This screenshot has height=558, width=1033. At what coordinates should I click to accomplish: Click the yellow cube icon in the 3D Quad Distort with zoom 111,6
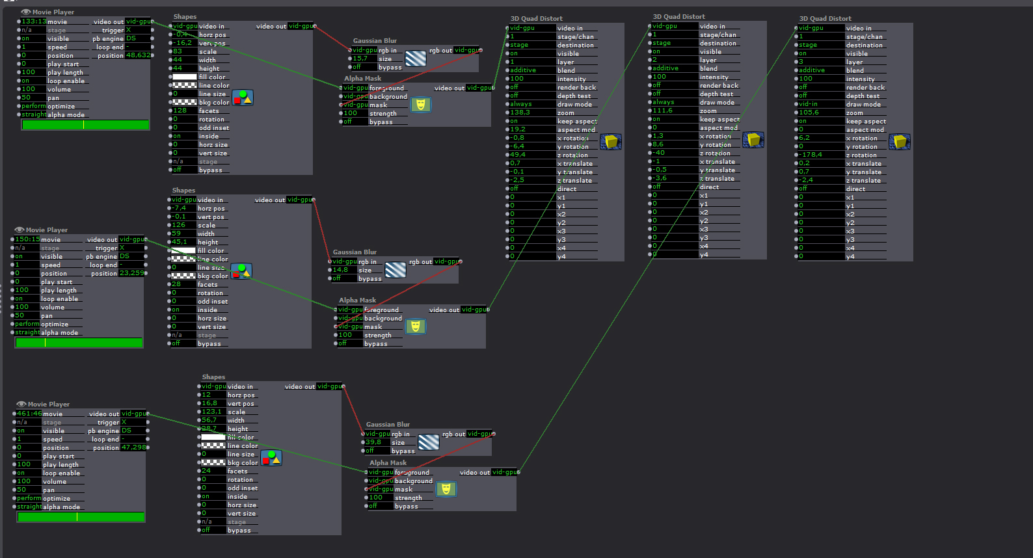(753, 139)
